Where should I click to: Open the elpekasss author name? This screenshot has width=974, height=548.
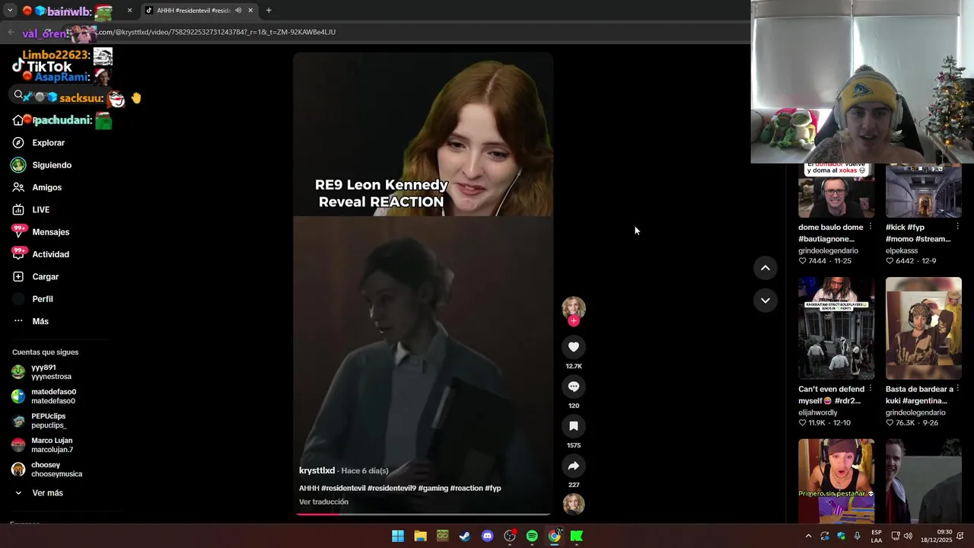click(902, 250)
